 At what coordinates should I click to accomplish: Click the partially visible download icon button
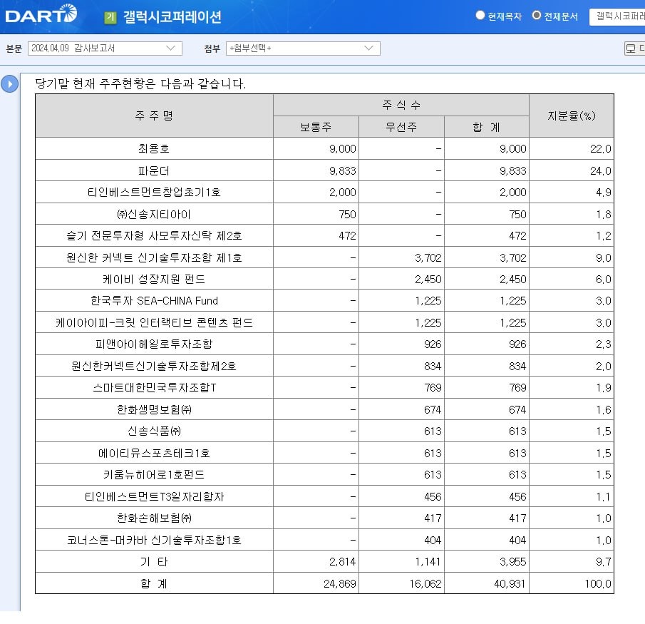(x=634, y=48)
